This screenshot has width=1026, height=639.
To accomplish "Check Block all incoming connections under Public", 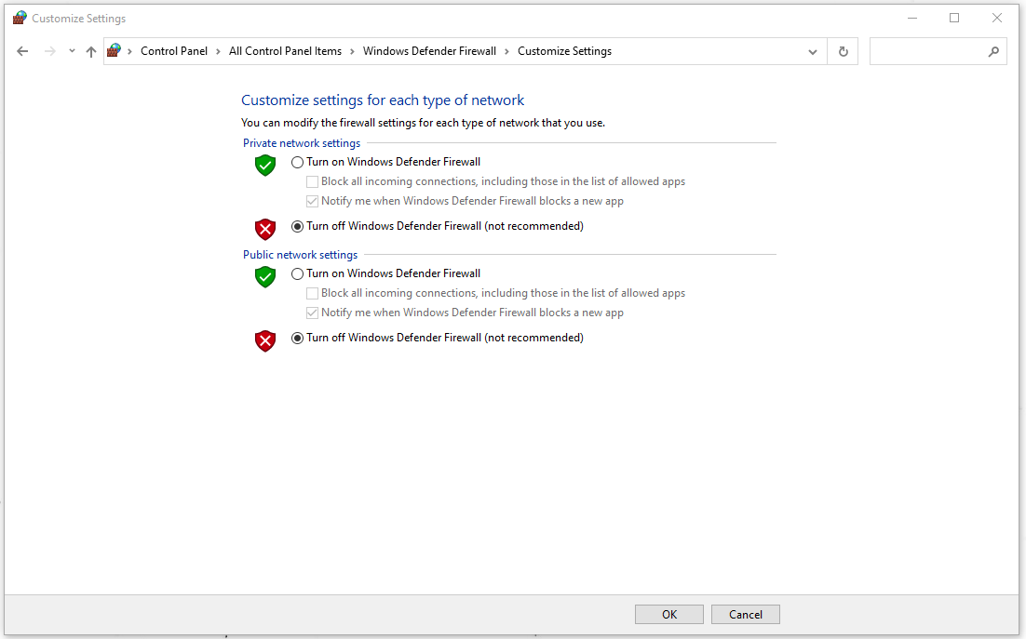I will click(312, 293).
